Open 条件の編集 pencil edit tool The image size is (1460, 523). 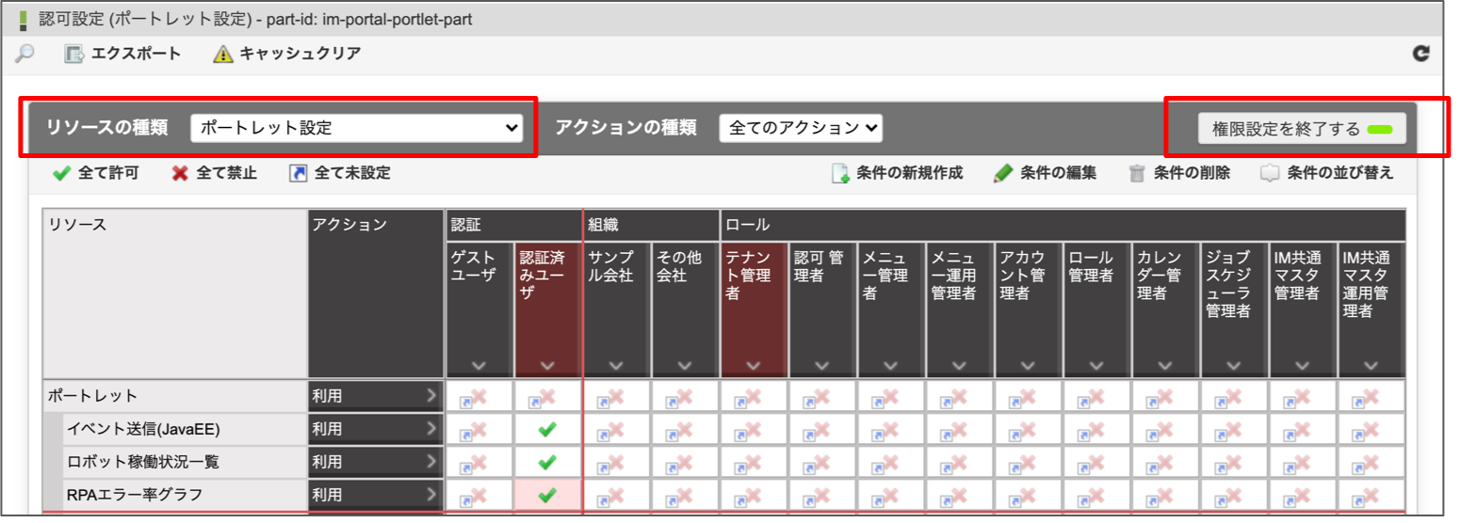1003,173
